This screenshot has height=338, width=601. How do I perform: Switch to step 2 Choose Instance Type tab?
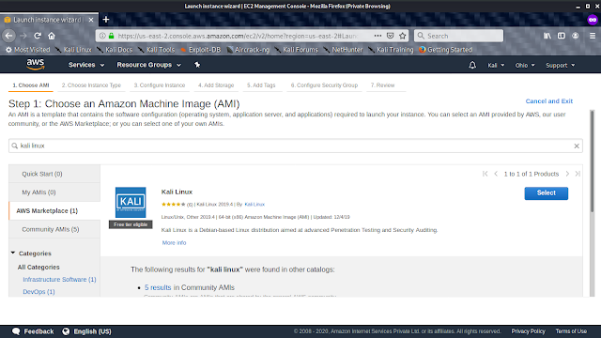point(91,85)
